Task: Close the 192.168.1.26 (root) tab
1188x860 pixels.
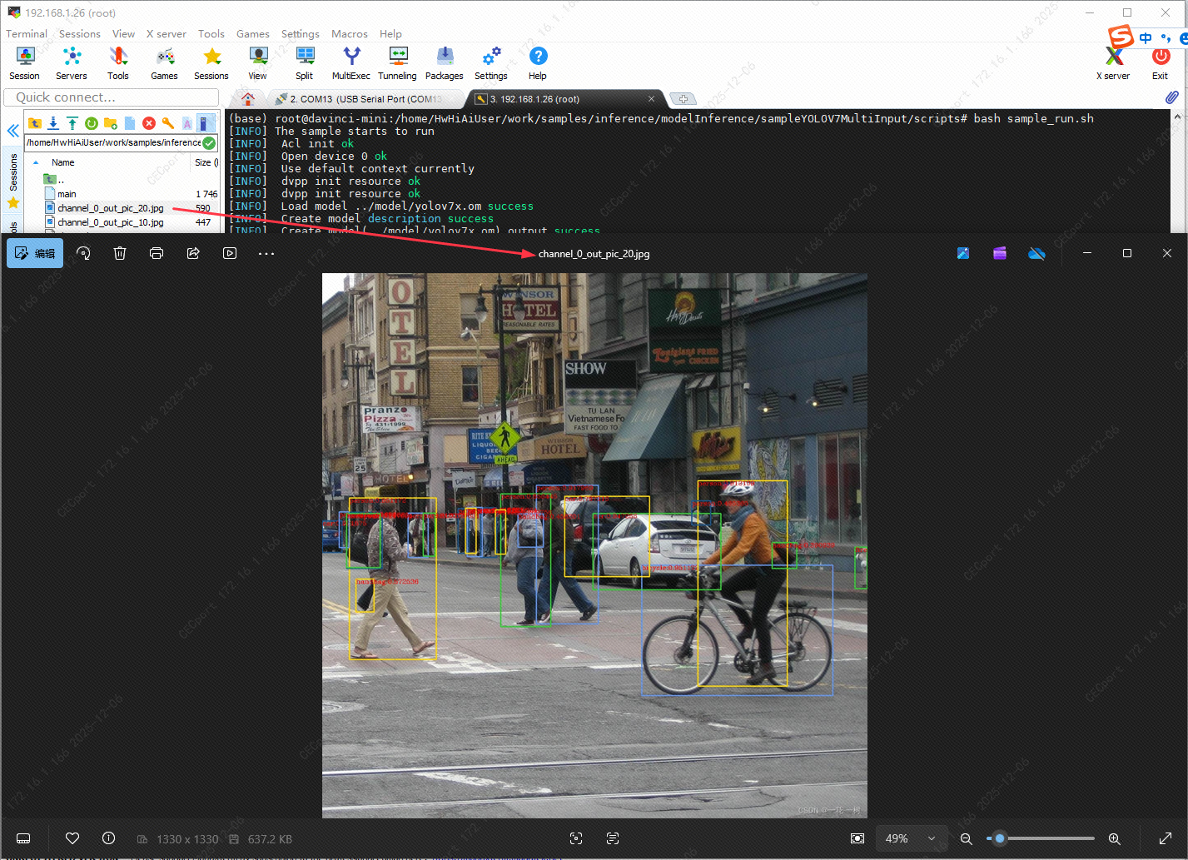Action: coord(651,99)
